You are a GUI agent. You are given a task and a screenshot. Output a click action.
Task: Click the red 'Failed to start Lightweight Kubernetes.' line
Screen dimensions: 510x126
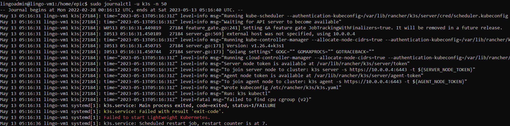pos(157,117)
